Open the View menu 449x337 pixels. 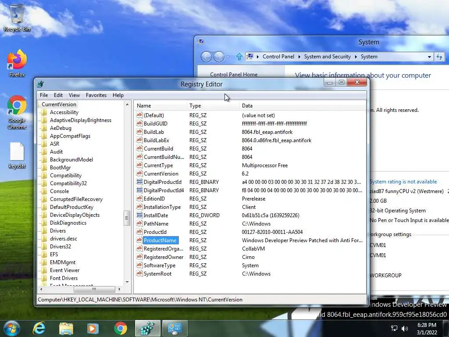pyautogui.click(x=74, y=95)
